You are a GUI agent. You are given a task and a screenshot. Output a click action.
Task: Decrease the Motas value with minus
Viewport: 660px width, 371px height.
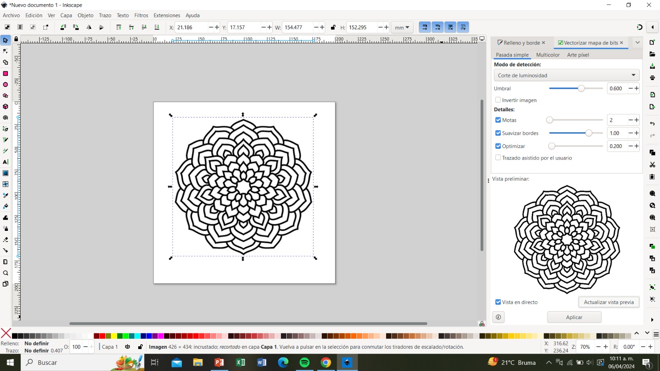[x=630, y=120]
